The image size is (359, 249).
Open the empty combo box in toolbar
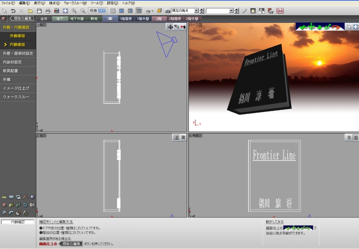pos(231,10)
